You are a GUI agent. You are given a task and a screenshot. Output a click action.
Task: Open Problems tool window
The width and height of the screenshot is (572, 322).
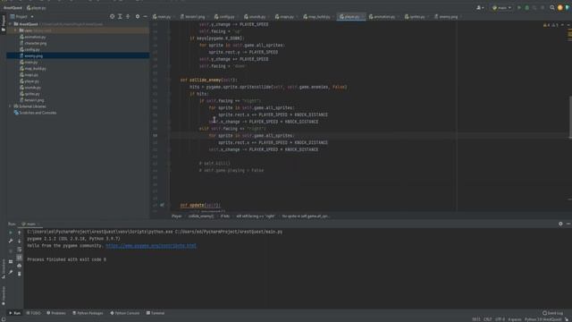click(56, 313)
